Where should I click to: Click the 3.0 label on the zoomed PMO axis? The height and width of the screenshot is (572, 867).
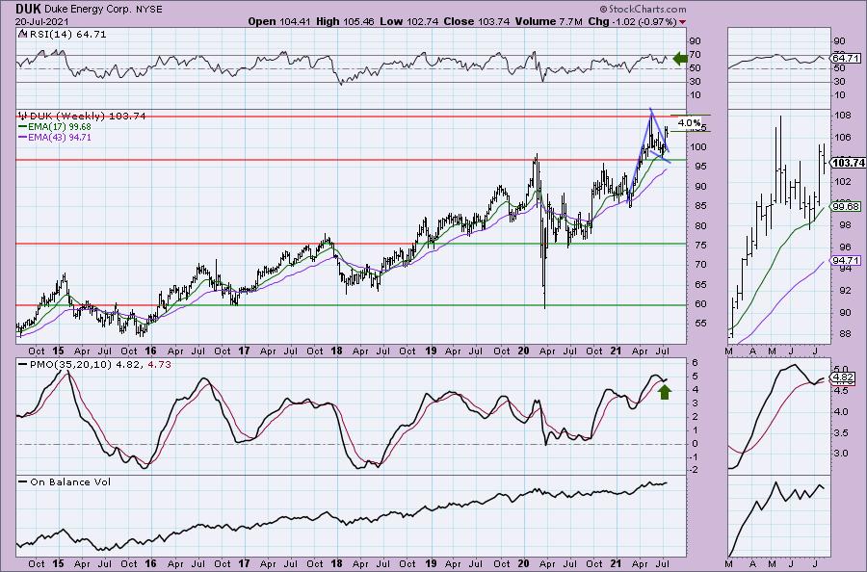[x=840, y=454]
